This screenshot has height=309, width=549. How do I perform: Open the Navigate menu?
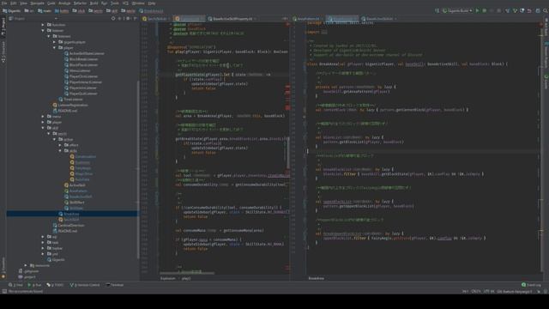[x=37, y=3]
